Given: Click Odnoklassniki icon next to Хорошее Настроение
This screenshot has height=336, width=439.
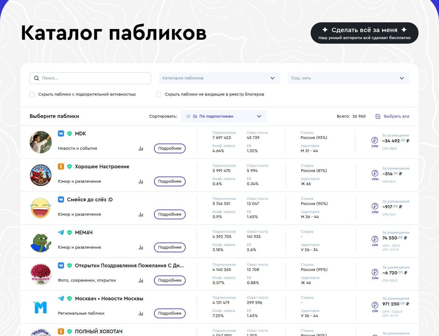Looking at the screenshot, I should point(61,166).
